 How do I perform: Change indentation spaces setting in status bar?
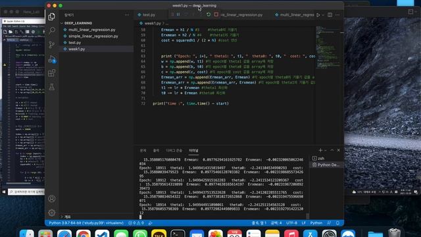pyautogui.click(x=276, y=223)
